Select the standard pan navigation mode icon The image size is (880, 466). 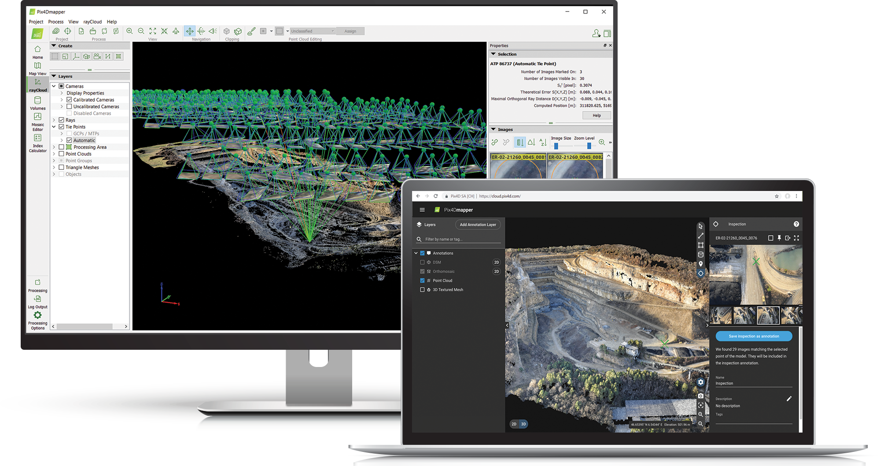pyautogui.click(x=190, y=31)
